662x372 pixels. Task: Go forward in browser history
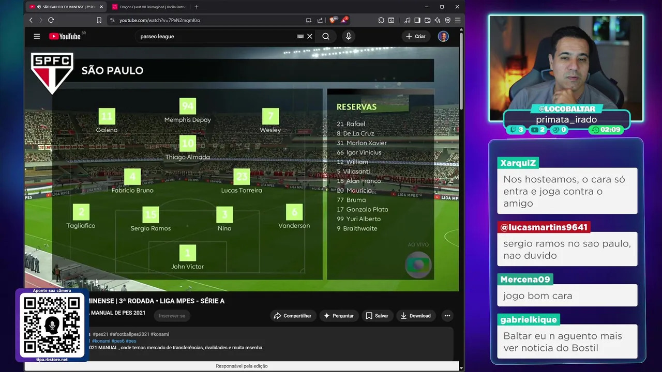41,20
